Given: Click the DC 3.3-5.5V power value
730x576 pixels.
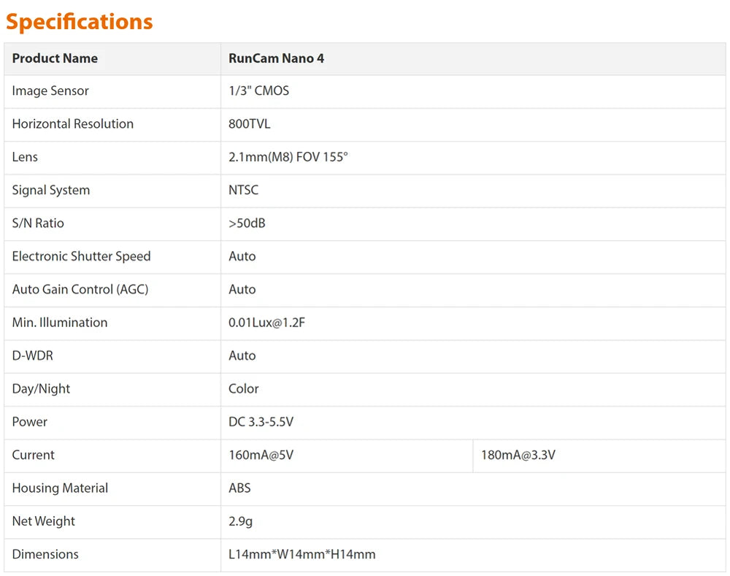Looking at the screenshot, I should pos(261,422).
